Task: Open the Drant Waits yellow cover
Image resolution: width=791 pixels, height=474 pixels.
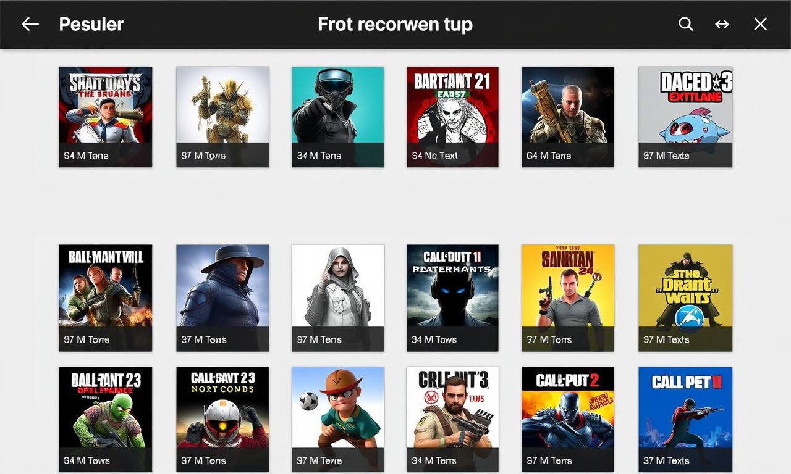Action: point(685,298)
